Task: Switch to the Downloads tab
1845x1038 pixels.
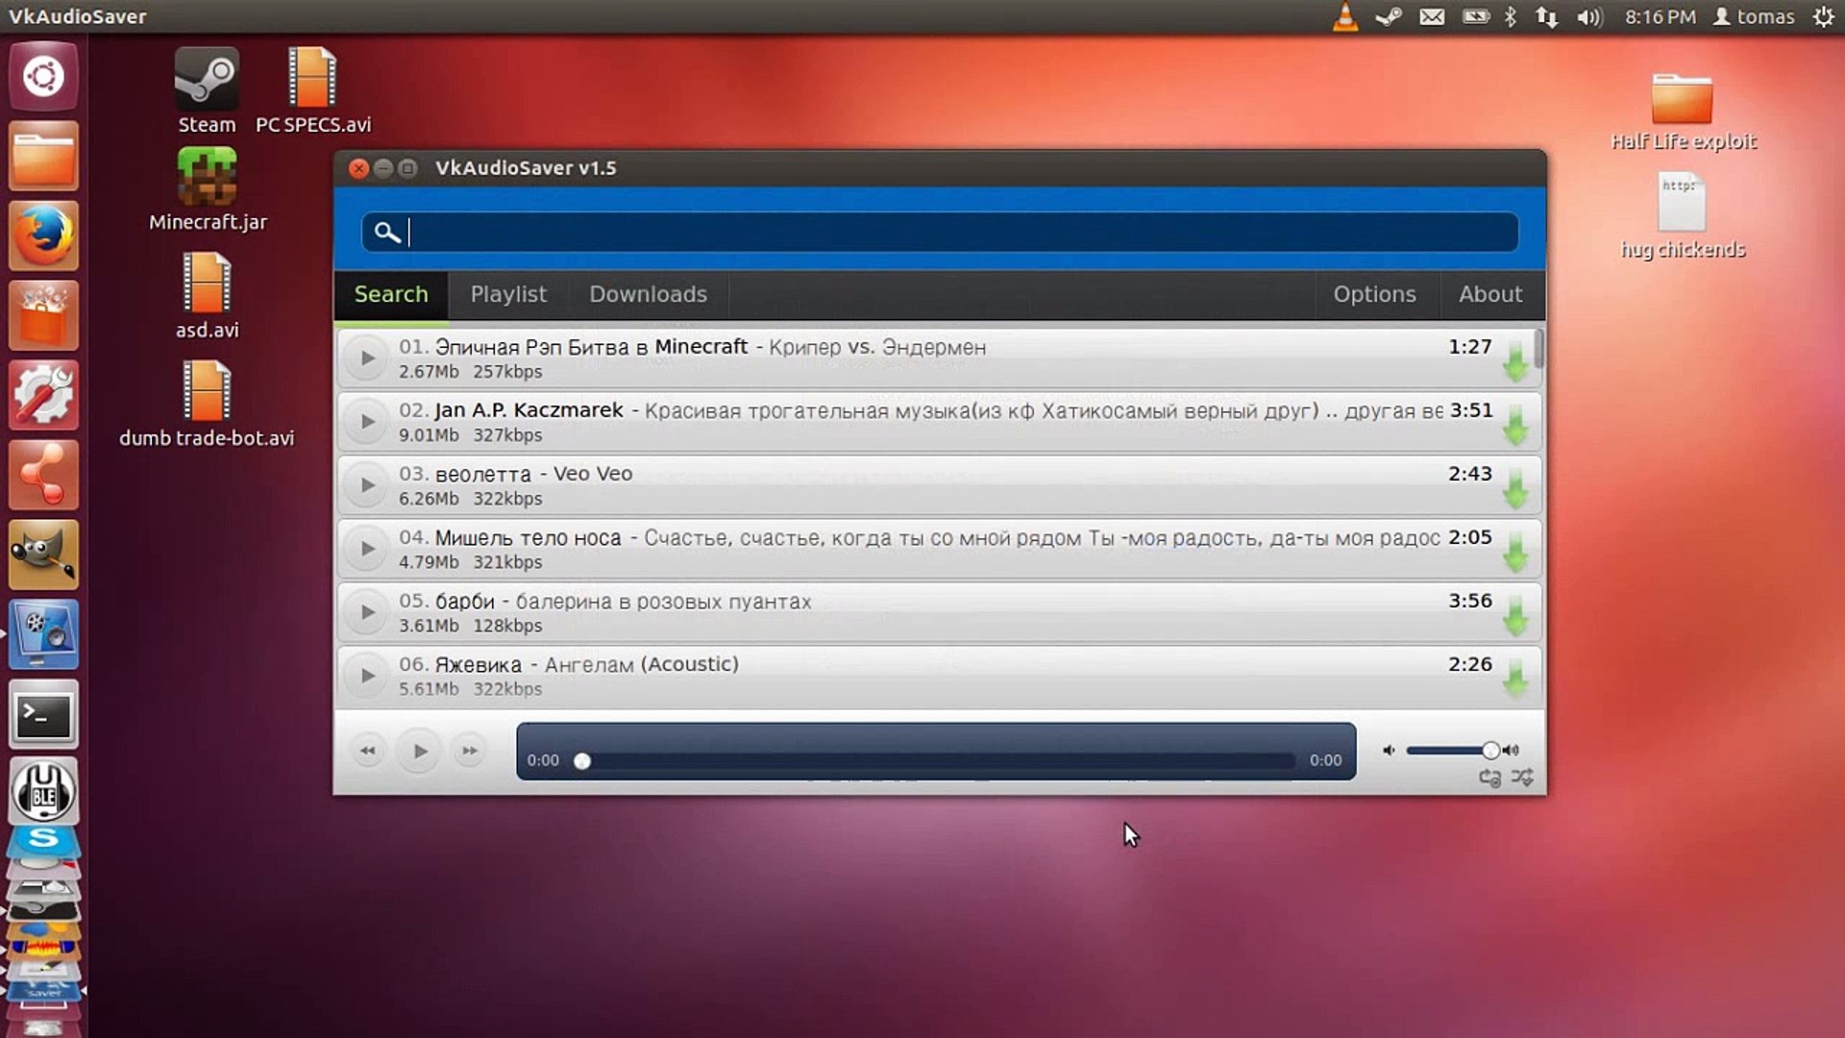Action: point(648,294)
